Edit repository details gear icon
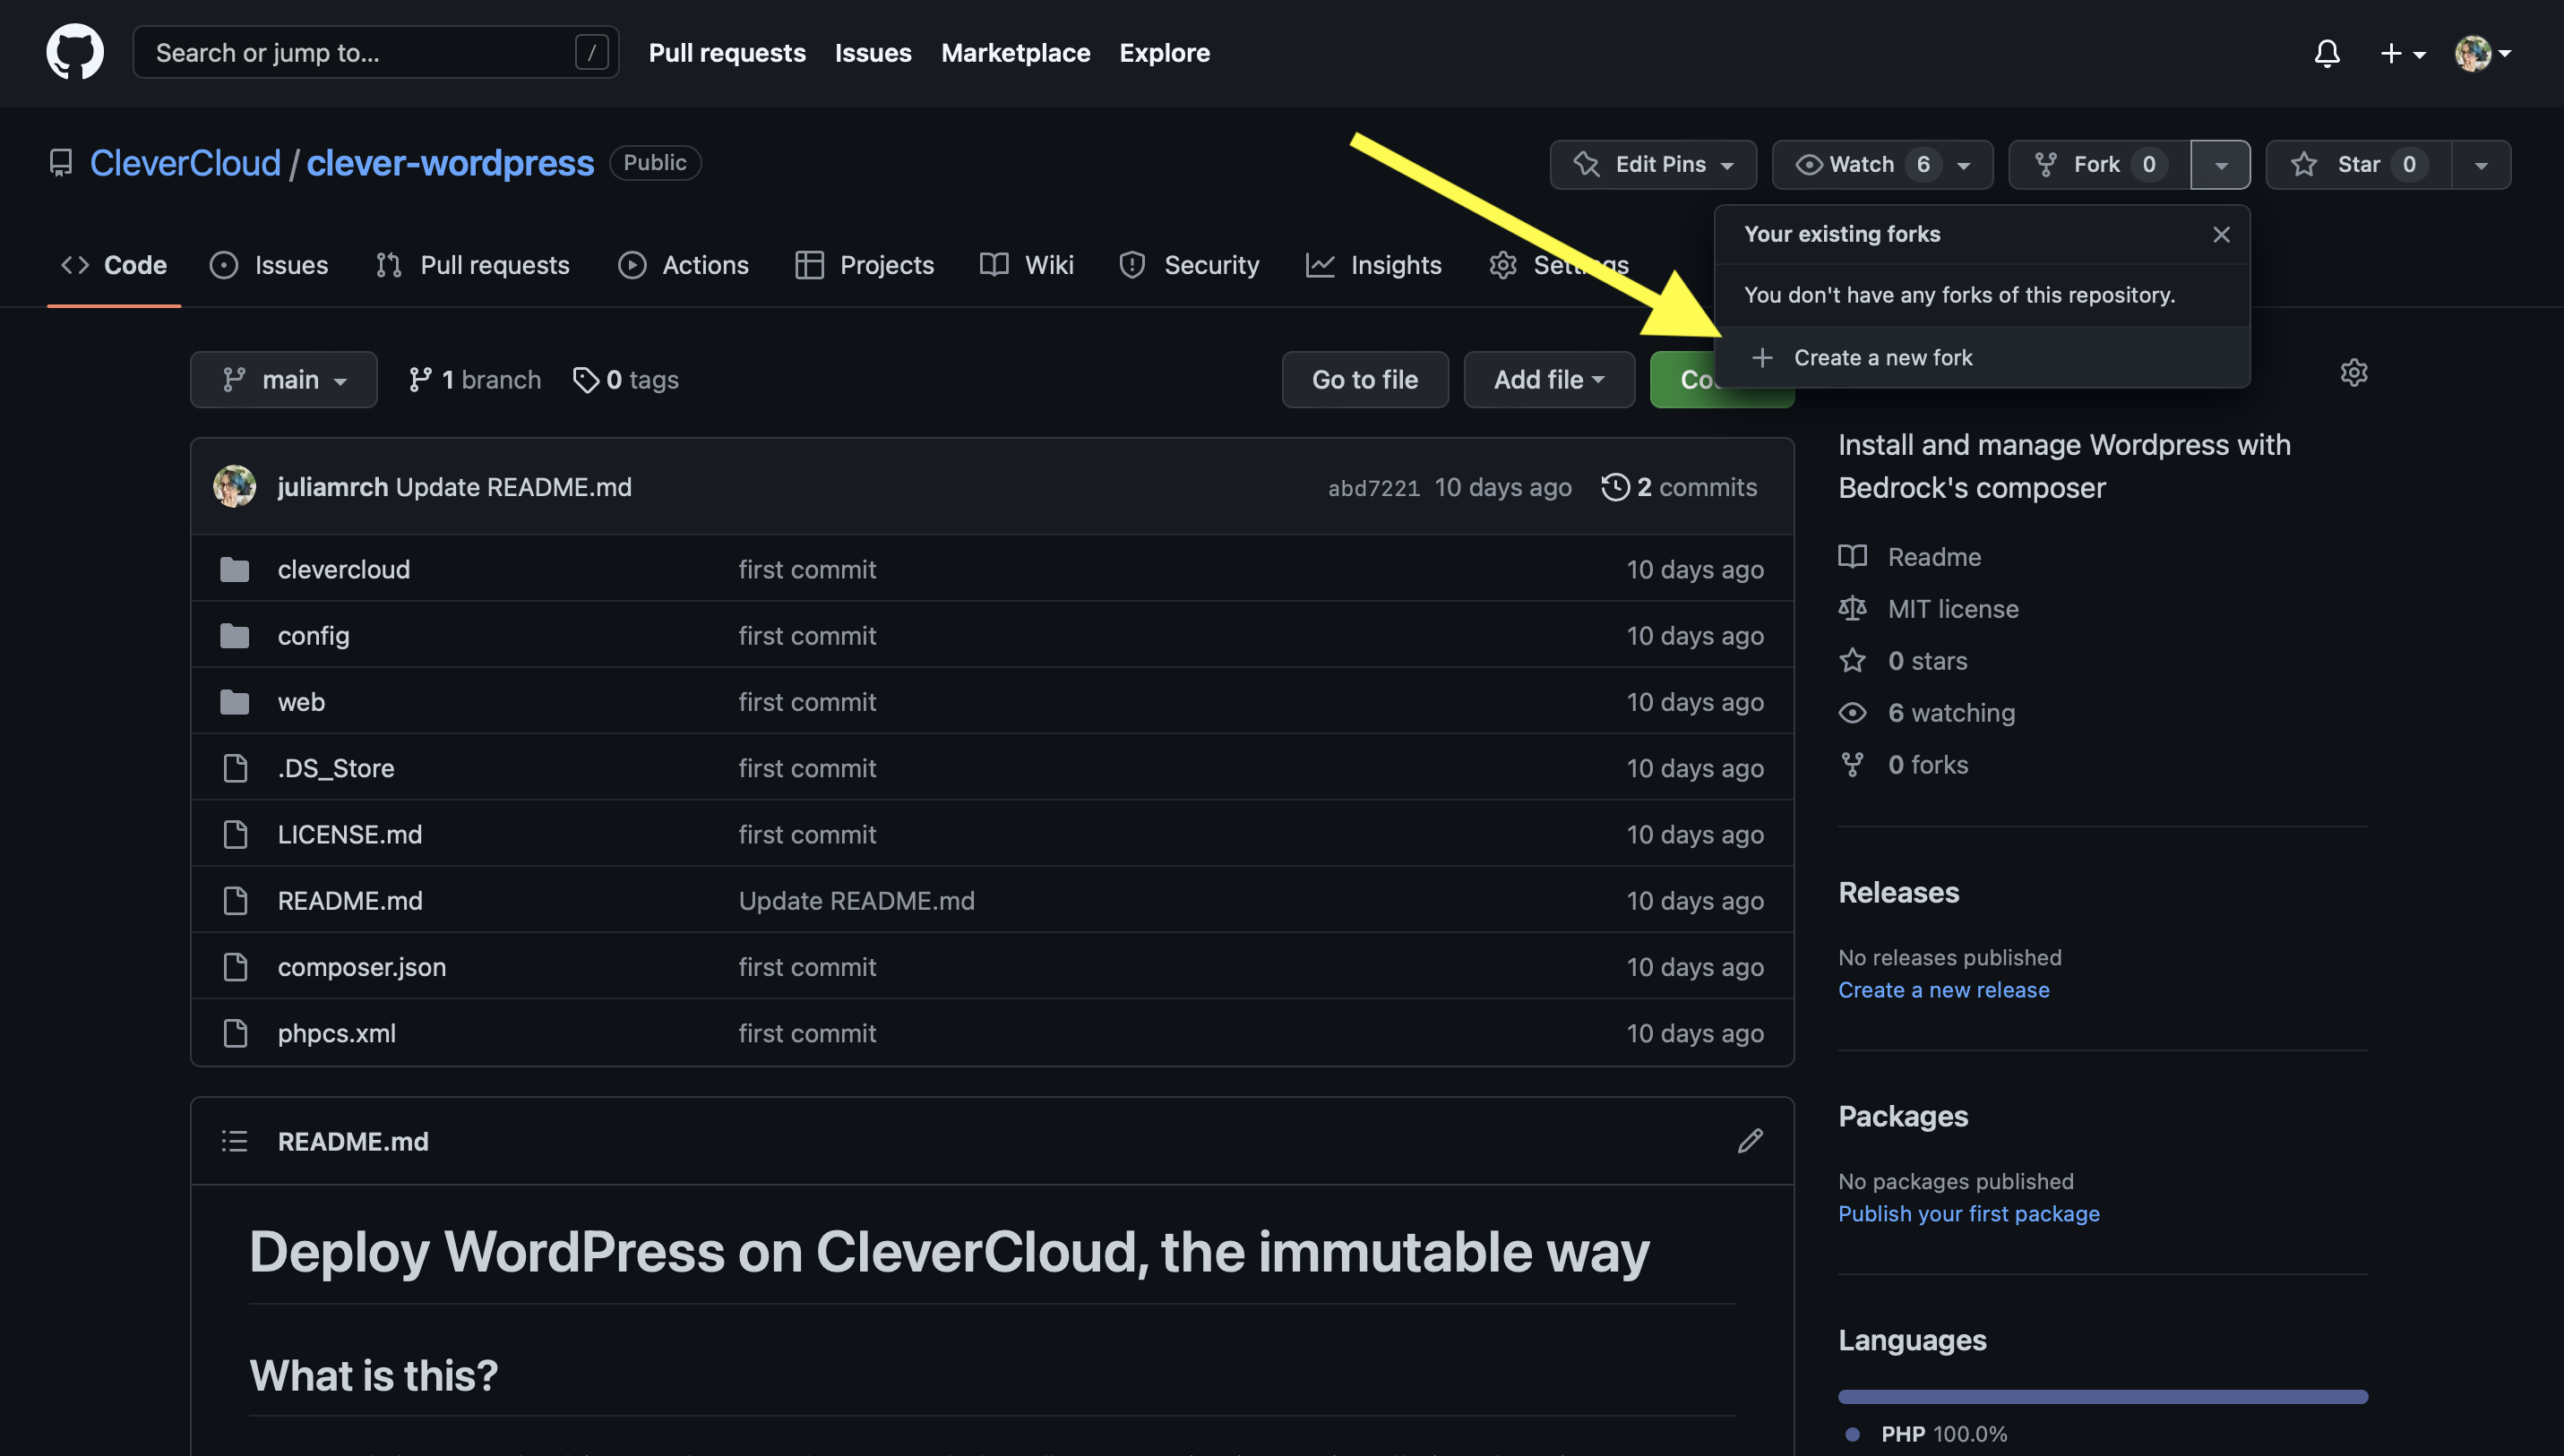This screenshot has height=1456, width=2564. tap(2353, 373)
